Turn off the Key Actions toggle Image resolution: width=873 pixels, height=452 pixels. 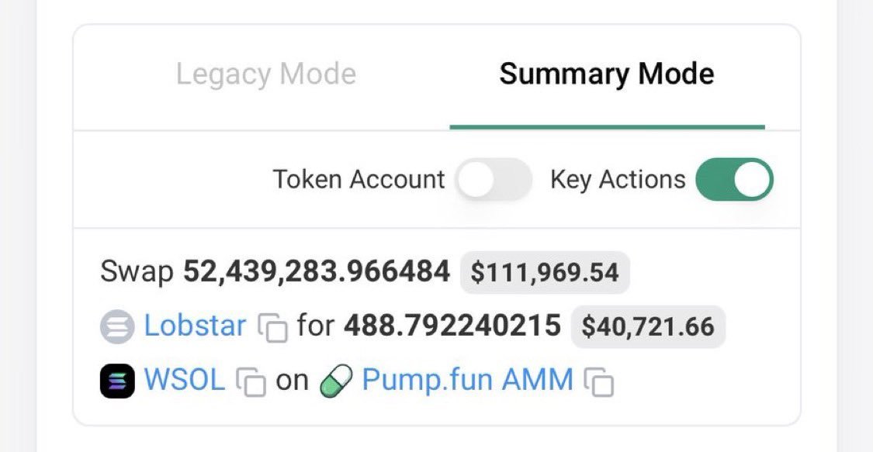(x=733, y=180)
